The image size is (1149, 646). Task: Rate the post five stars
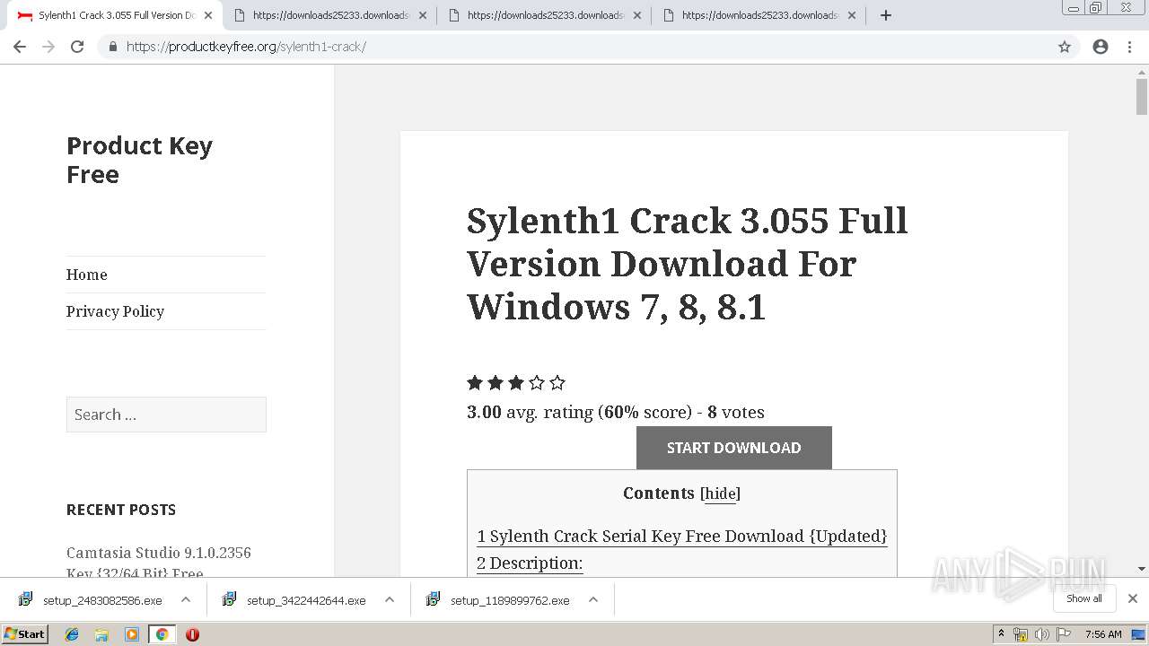coord(557,383)
